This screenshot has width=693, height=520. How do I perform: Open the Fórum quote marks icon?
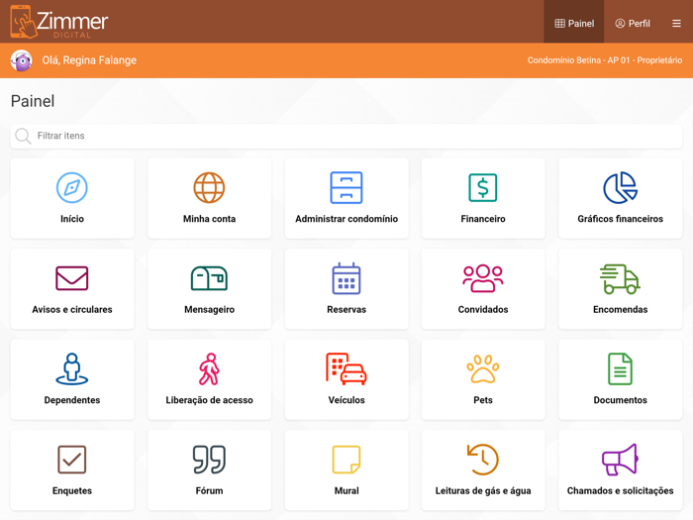point(209,460)
